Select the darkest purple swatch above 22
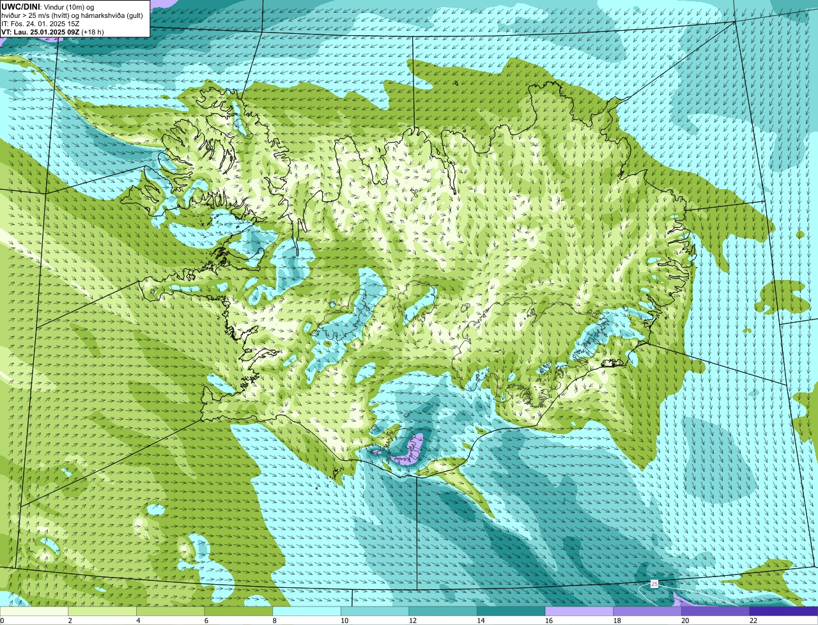818x625 pixels. pyautogui.click(x=784, y=611)
